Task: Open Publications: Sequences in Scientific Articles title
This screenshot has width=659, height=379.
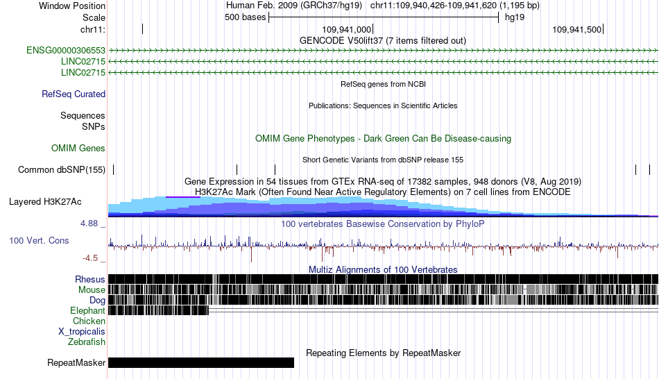Action: click(383, 106)
